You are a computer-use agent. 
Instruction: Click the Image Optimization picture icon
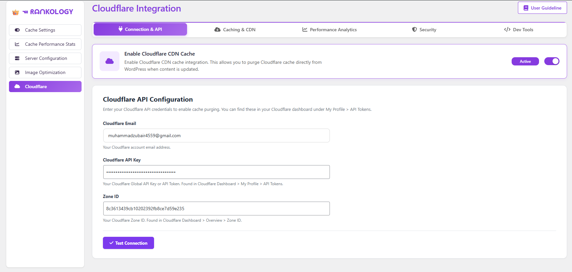point(17,72)
